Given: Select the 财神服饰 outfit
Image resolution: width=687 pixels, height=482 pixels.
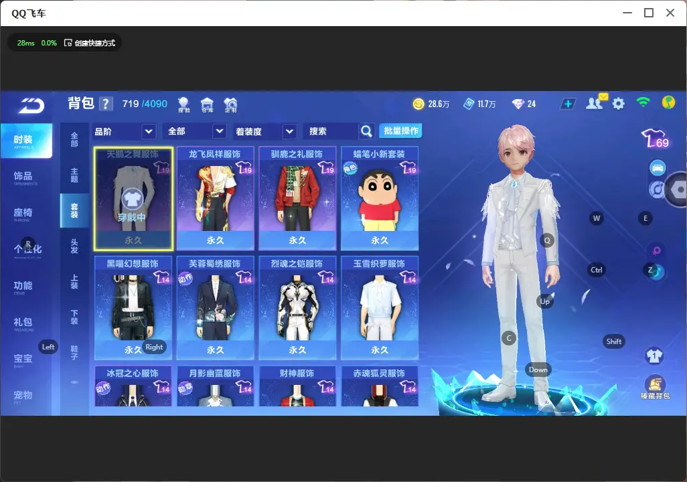Looking at the screenshot, I should pos(297,386).
